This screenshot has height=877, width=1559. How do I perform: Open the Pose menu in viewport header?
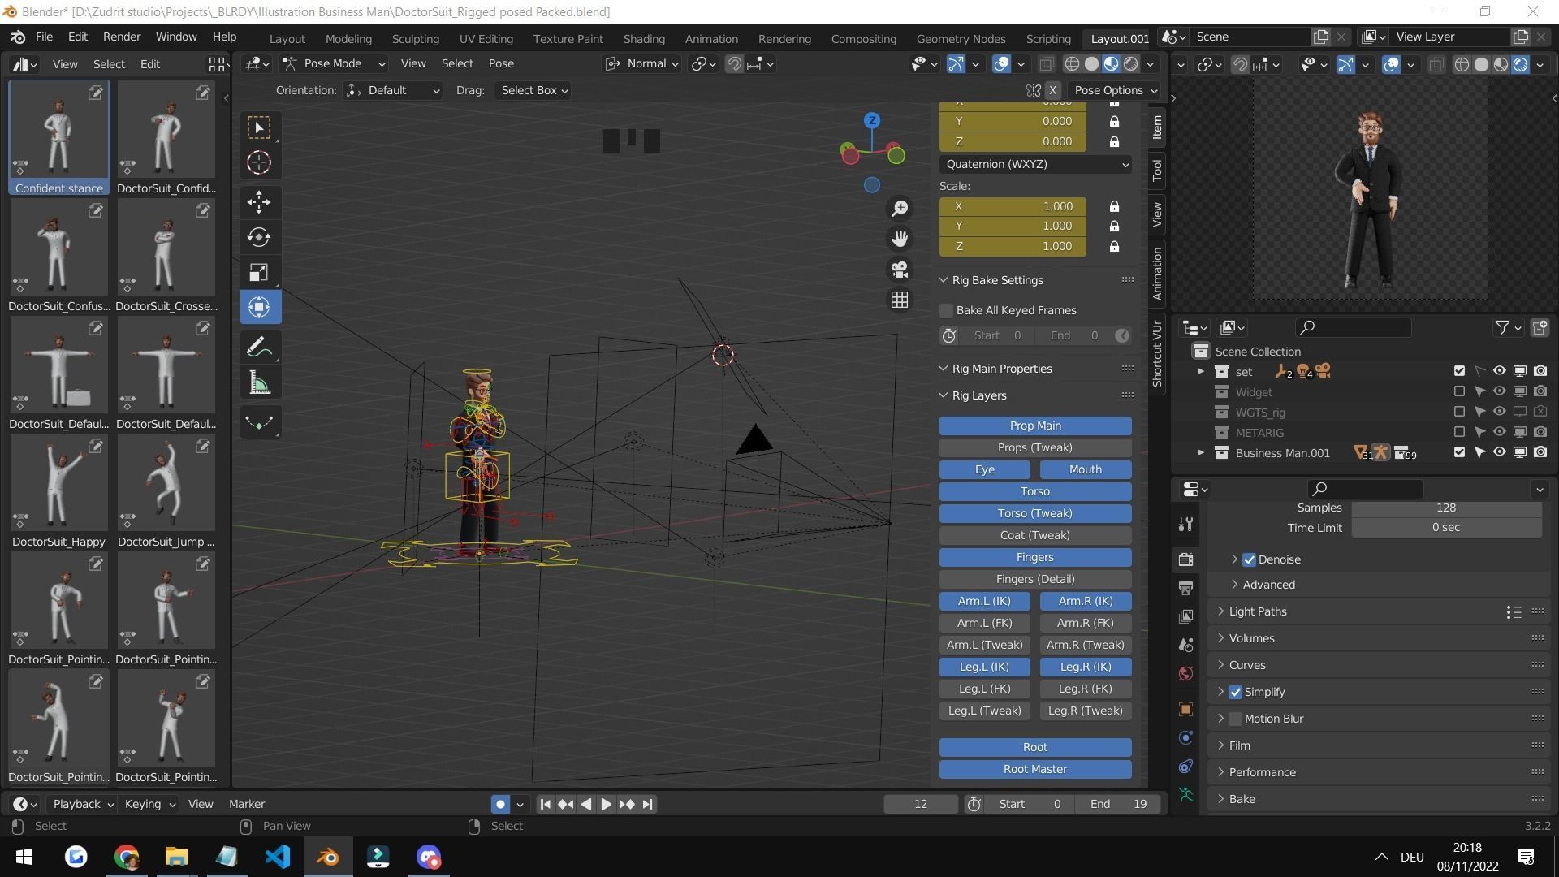(501, 63)
